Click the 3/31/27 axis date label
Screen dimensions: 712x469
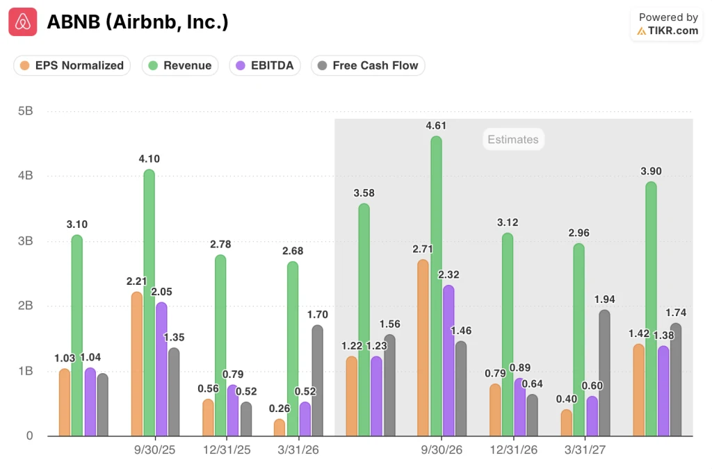pyautogui.click(x=585, y=450)
